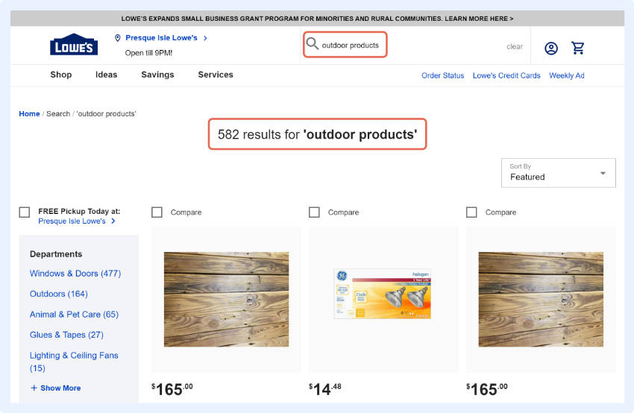
Task: Open the account profile icon
Action: [551, 48]
